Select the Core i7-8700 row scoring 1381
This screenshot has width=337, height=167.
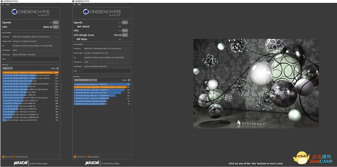point(31,87)
